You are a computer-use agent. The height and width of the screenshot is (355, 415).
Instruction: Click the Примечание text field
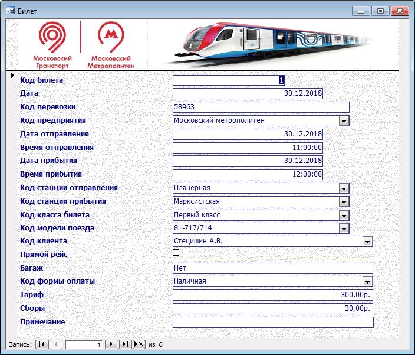coord(272,322)
